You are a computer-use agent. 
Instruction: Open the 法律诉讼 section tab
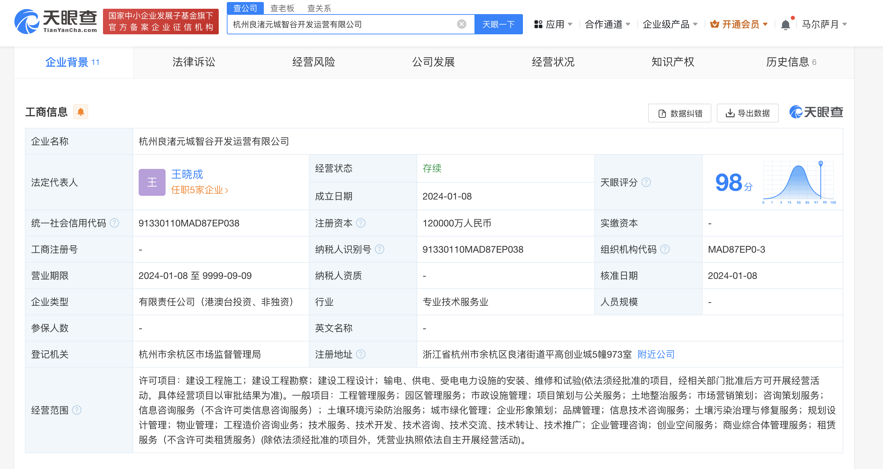tap(193, 62)
